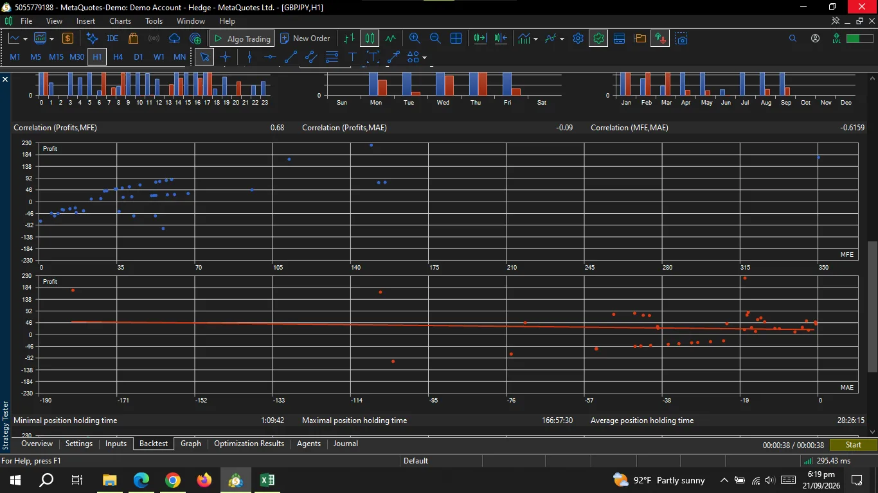Image resolution: width=878 pixels, height=493 pixels.
Task: Close the Strategy Tester panel
Action: tap(5, 80)
